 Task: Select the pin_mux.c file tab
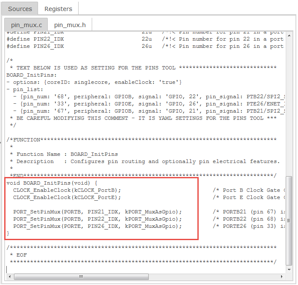click(x=26, y=25)
